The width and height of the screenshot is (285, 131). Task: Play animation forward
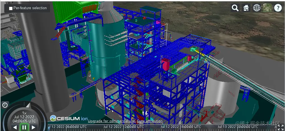(x=33, y=127)
